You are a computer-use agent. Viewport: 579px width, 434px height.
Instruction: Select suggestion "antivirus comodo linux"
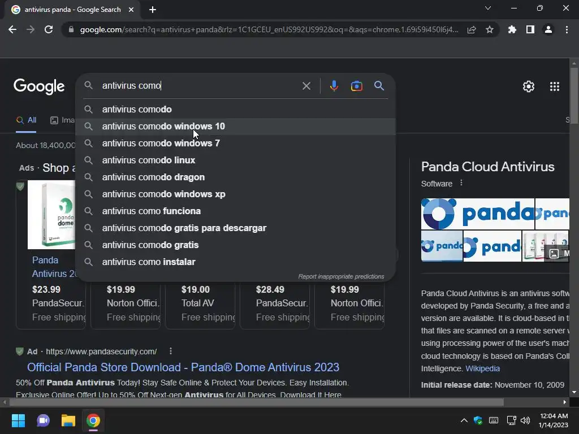click(236, 160)
